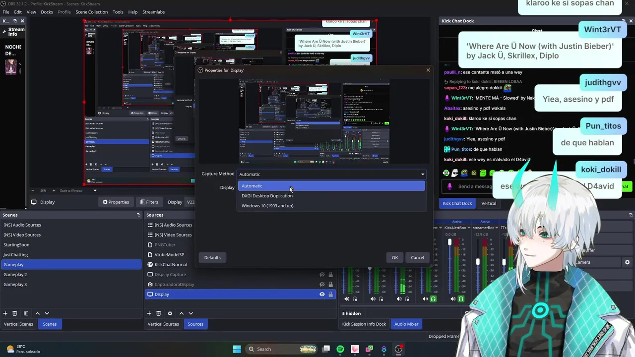Lock the Display source with the lock icon
Viewport: 635px width, 357px height.
coord(330,294)
